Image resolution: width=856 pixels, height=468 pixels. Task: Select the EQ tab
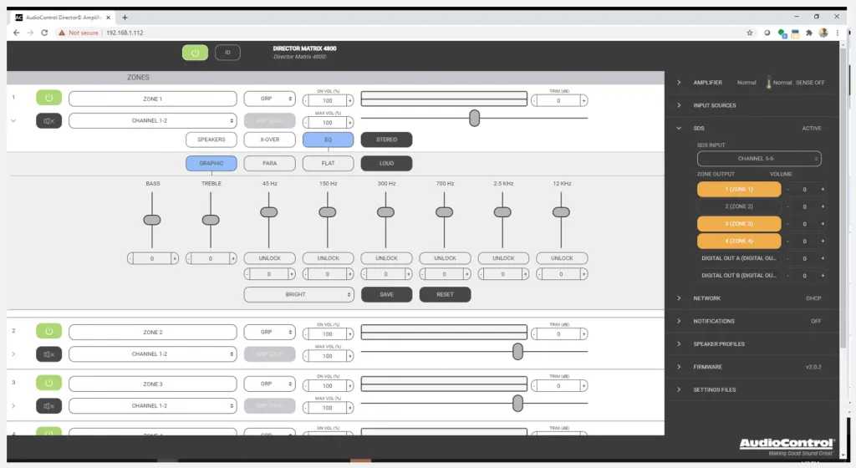click(328, 140)
